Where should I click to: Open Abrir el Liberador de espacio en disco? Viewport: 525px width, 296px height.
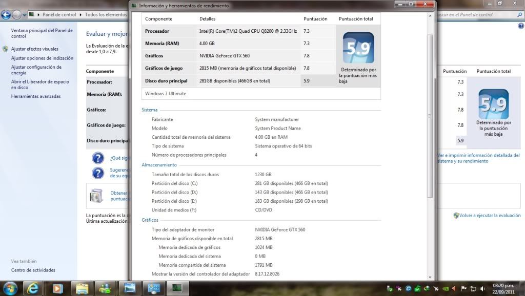click(40, 84)
